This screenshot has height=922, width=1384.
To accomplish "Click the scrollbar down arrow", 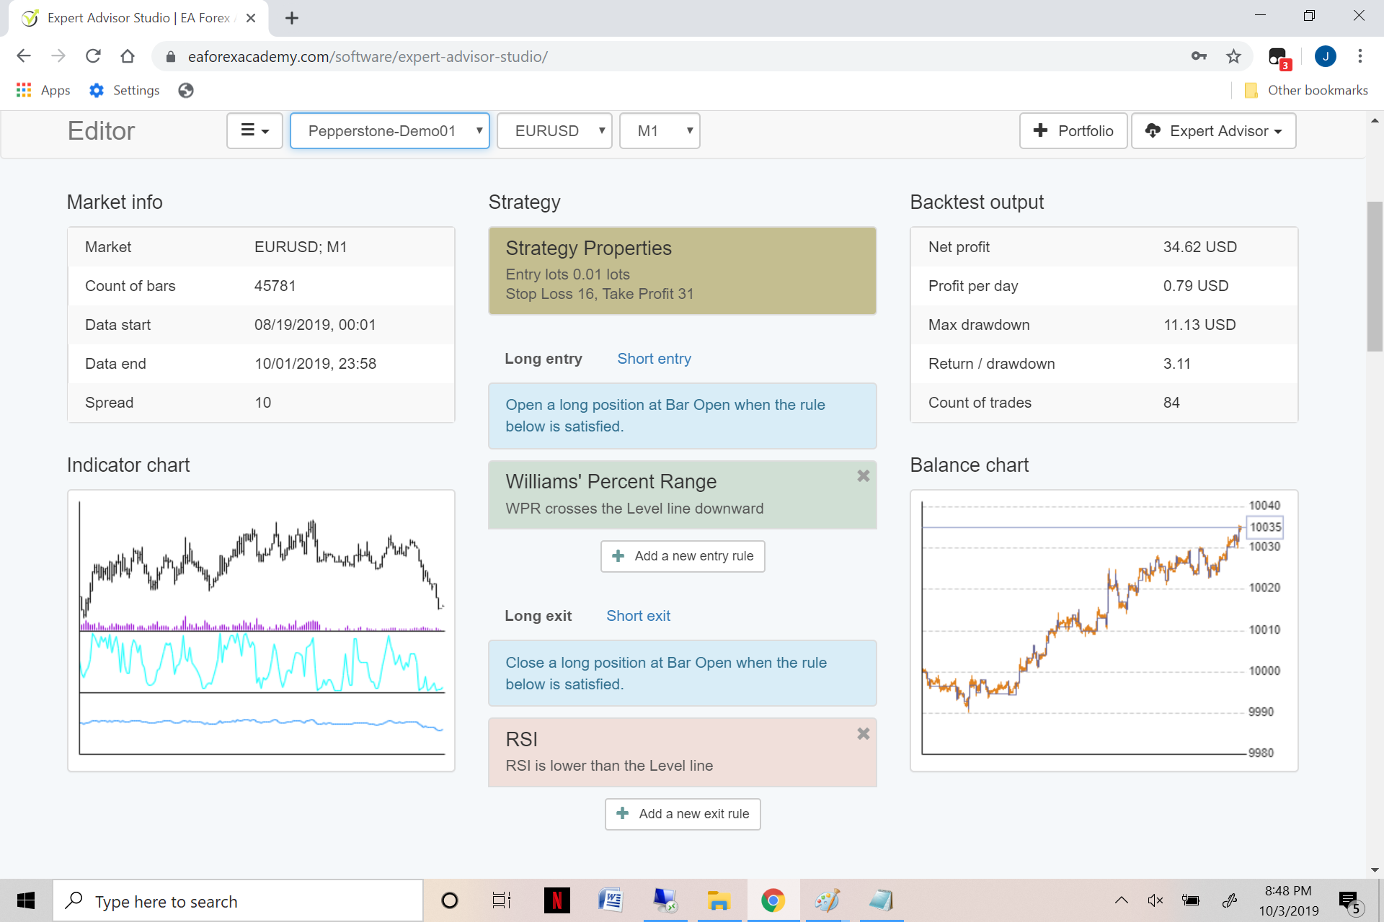I will click(x=1375, y=870).
